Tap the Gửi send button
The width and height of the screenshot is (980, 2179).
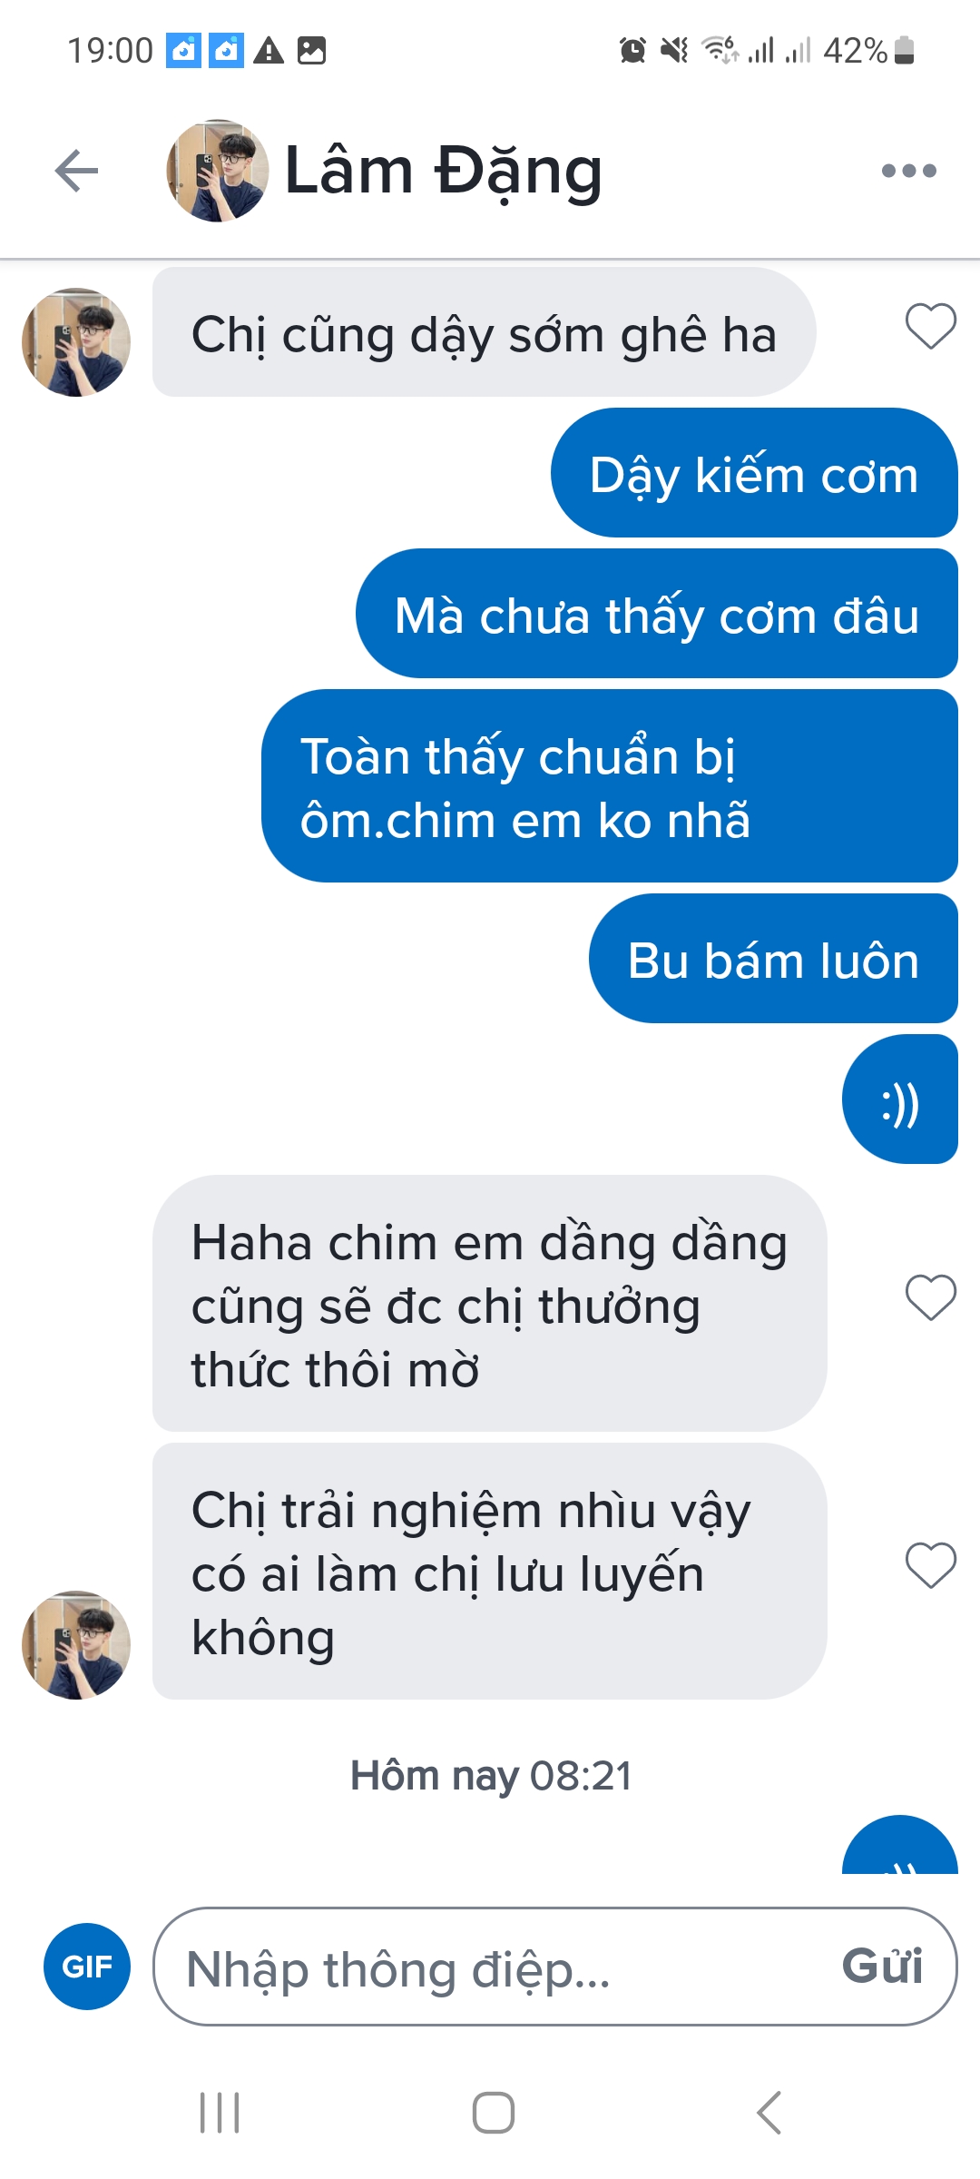[882, 1967]
